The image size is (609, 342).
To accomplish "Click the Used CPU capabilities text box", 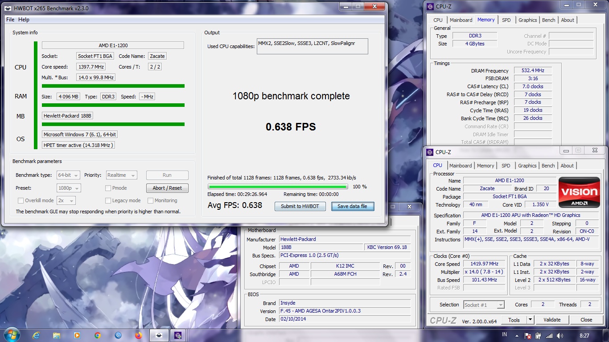I will click(312, 46).
